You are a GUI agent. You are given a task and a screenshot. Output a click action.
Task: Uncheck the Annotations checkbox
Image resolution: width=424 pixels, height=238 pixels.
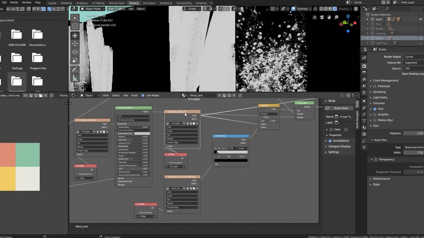[x=330, y=141]
